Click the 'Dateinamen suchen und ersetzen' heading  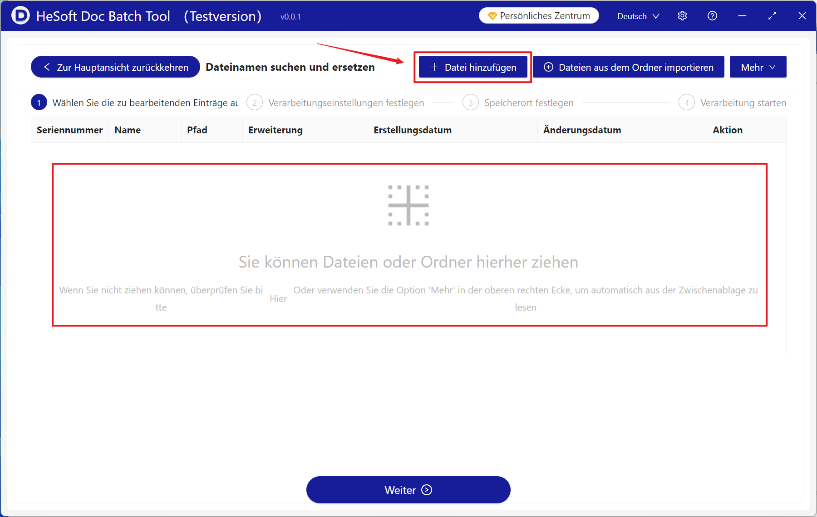tap(290, 67)
